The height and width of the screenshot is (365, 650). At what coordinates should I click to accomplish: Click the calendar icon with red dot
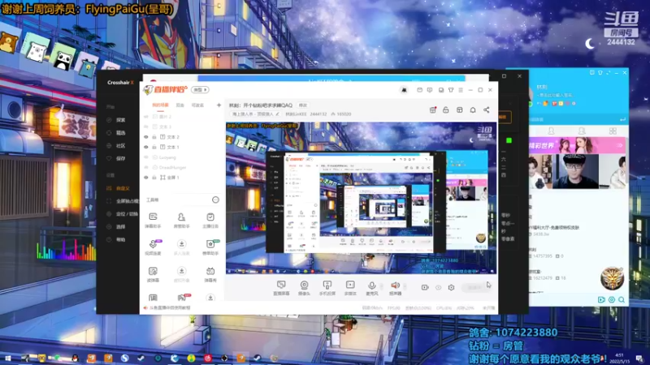(432, 110)
